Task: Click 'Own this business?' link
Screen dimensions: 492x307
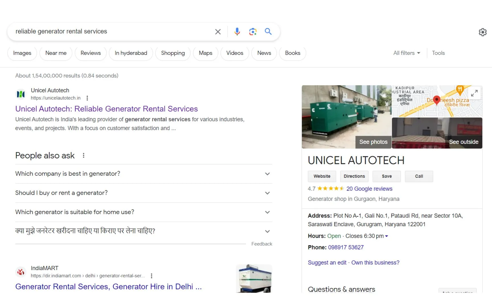Action: point(375,262)
